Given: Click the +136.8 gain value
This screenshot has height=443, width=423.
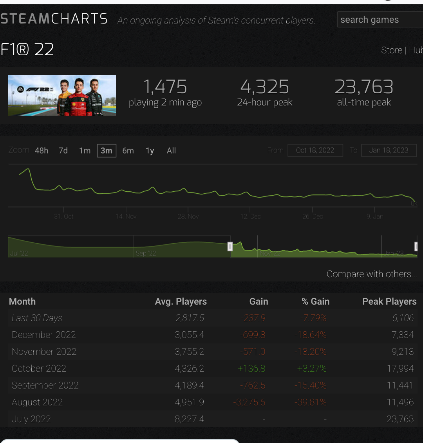Looking at the screenshot, I should tap(251, 369).
